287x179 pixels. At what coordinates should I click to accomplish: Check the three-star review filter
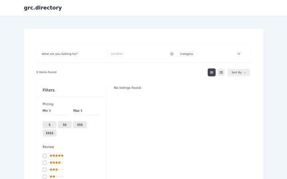coord(45,169)
